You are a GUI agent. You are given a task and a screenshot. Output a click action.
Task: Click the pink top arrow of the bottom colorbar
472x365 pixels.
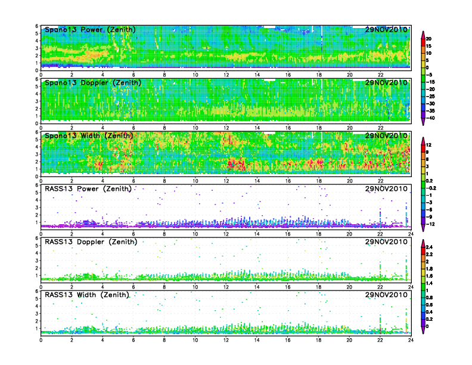click(423, 243)
